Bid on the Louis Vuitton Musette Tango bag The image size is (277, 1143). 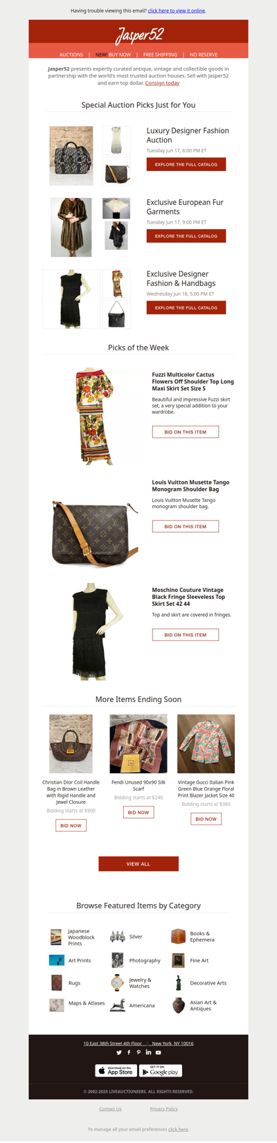click(186, 526)
